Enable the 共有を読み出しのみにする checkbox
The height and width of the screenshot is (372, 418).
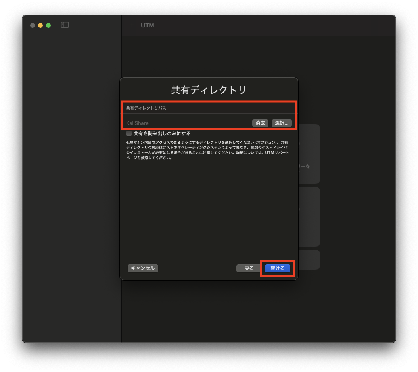(128, 133)
